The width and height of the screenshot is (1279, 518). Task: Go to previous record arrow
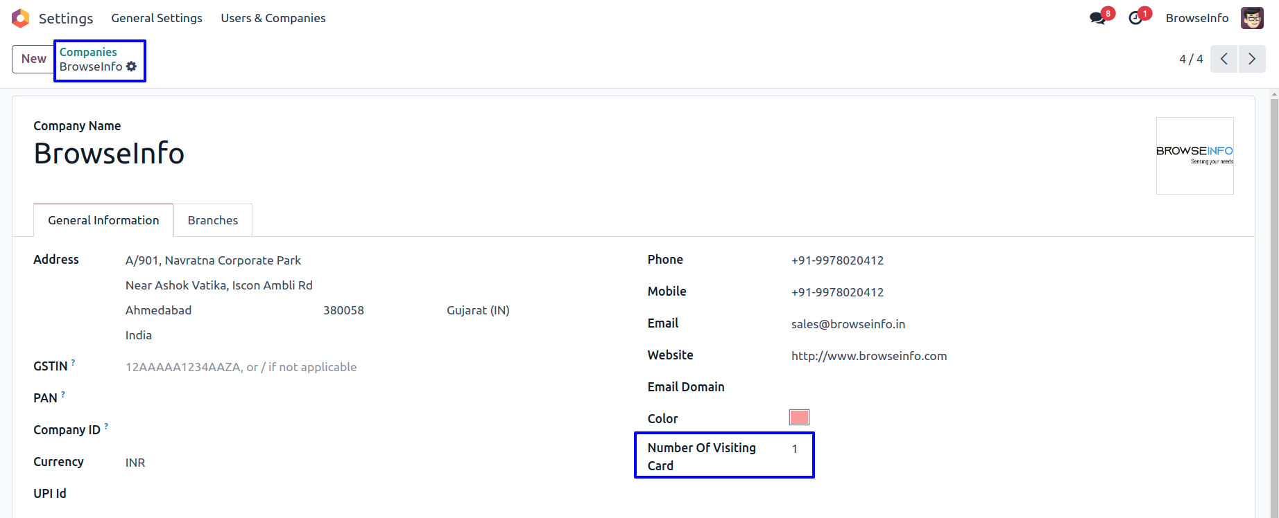point(1224,59)
